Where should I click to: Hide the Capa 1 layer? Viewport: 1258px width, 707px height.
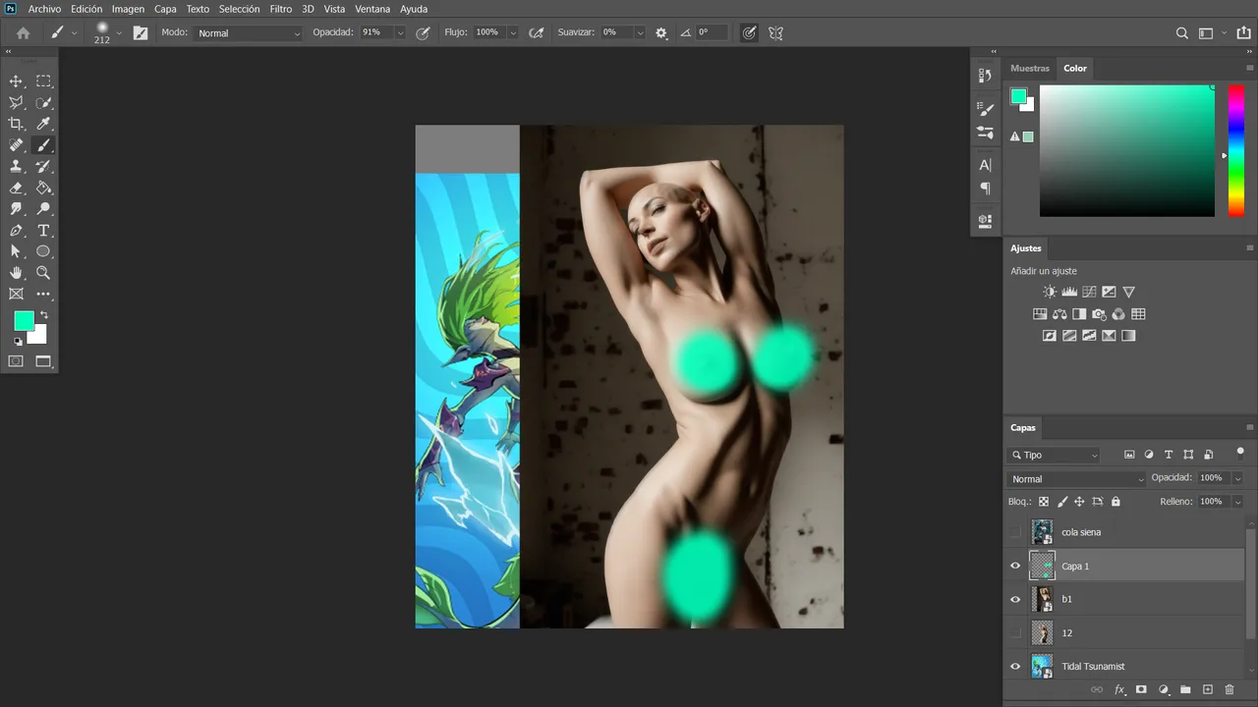tap(1015, 566)
